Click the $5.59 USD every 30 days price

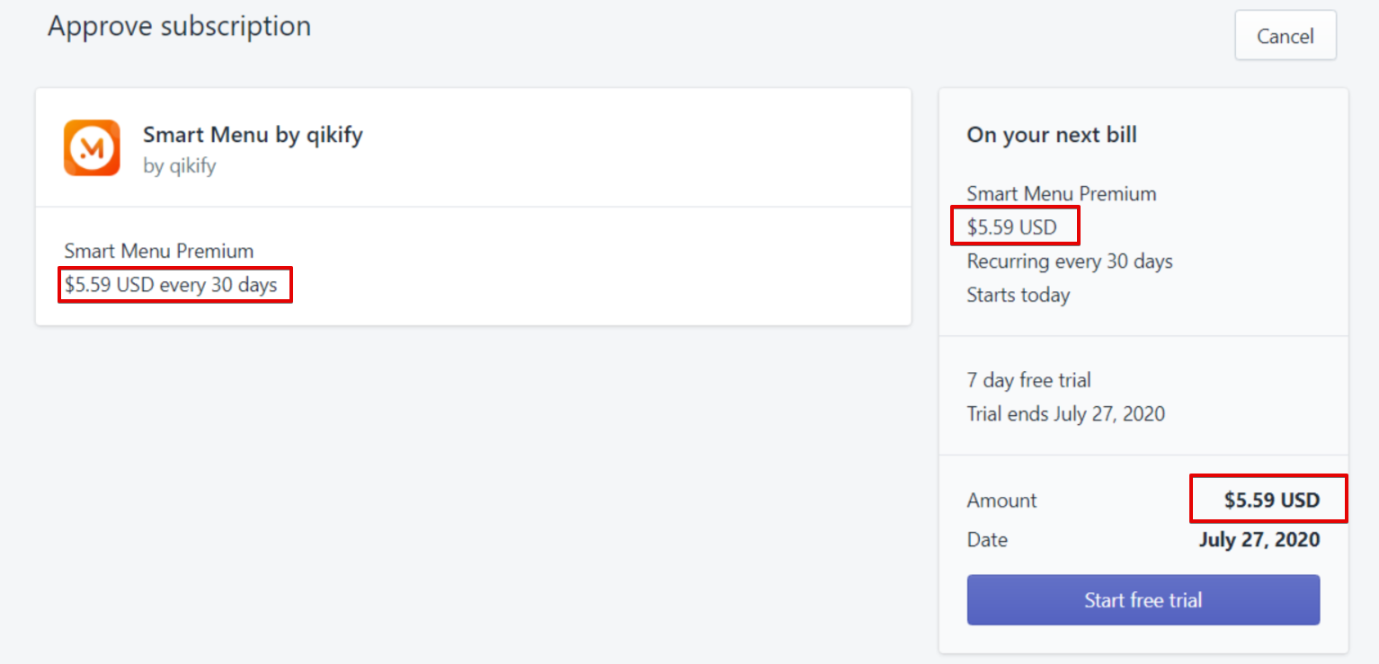coord(171,286)
